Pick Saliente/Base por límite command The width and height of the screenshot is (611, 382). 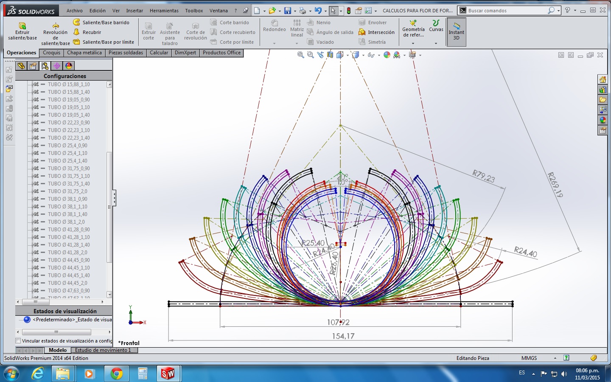coord(104,42)
